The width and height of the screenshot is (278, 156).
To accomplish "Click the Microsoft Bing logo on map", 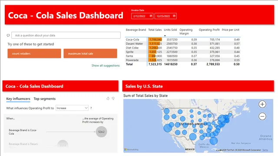I will [131, 149].
